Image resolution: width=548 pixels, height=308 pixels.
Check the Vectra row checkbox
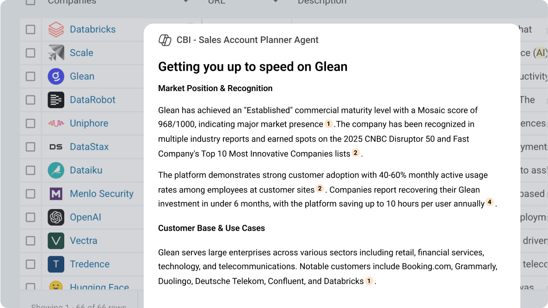(31, 240)
